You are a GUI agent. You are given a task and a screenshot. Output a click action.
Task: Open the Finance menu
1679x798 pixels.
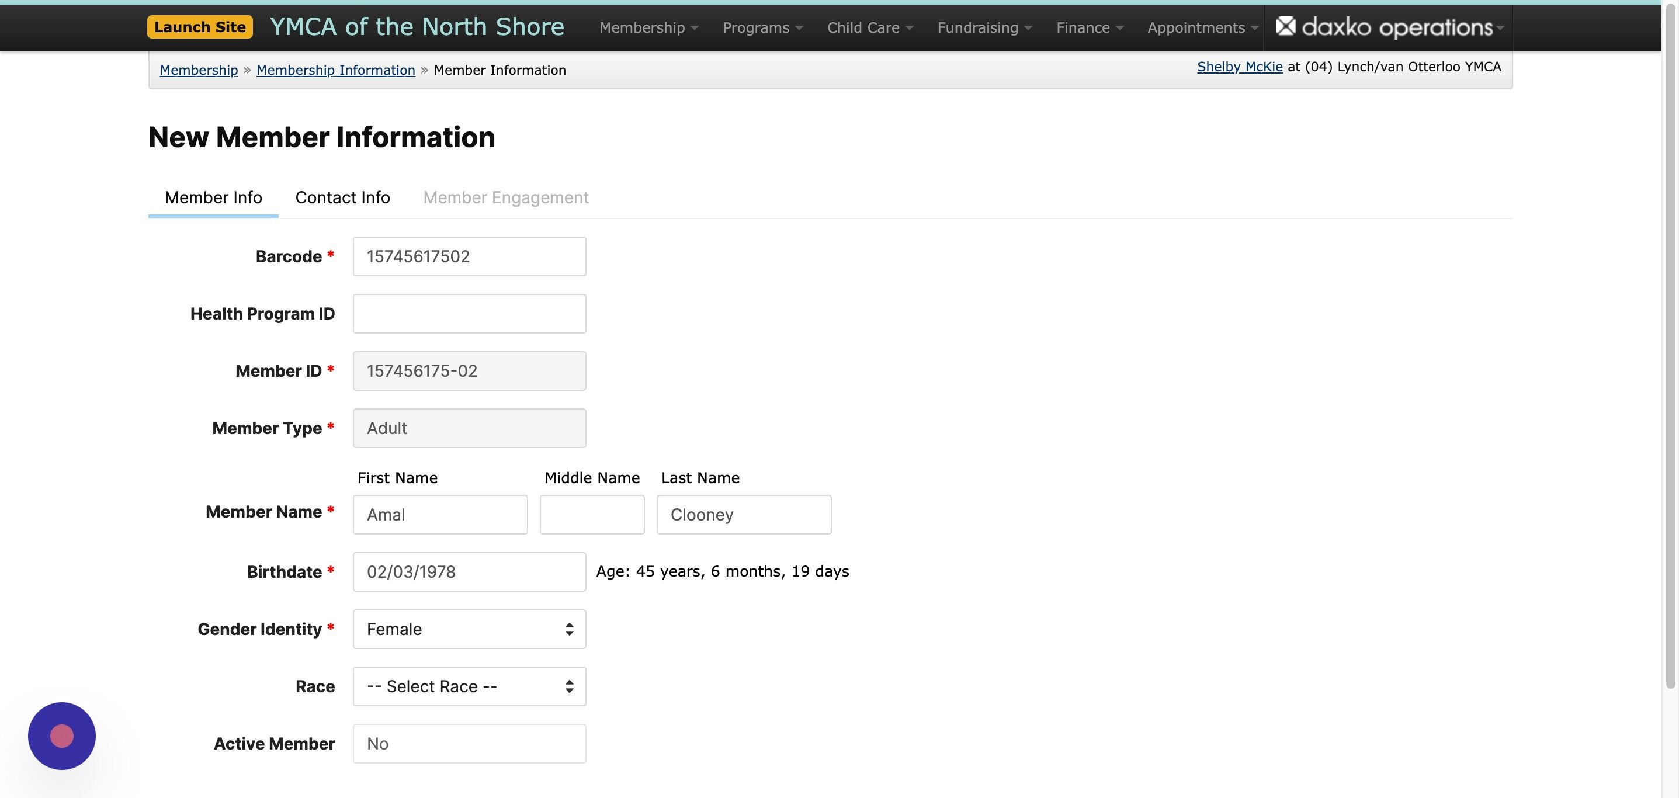[x=1090, y=27]
